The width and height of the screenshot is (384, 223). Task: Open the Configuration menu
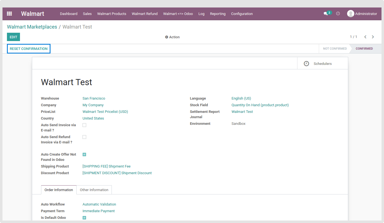point(242,14)
